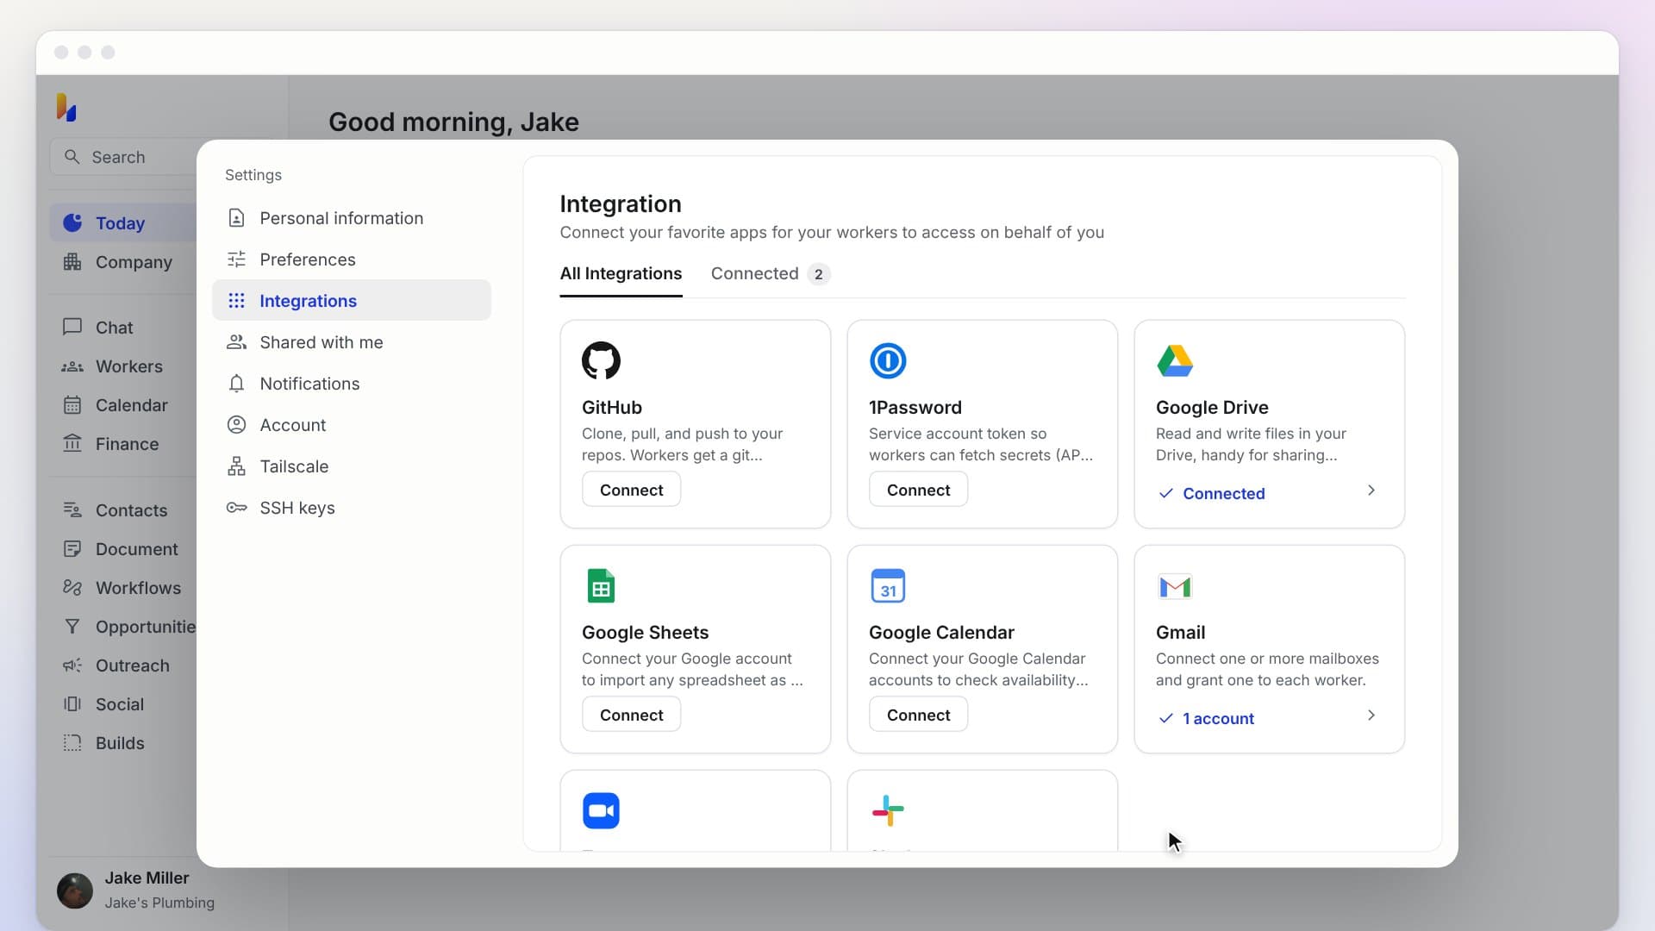Image resolution: width=1655 pixels, height=931 pixels.
Task: Click the Notifications bell icon
Action: [236, 383]
